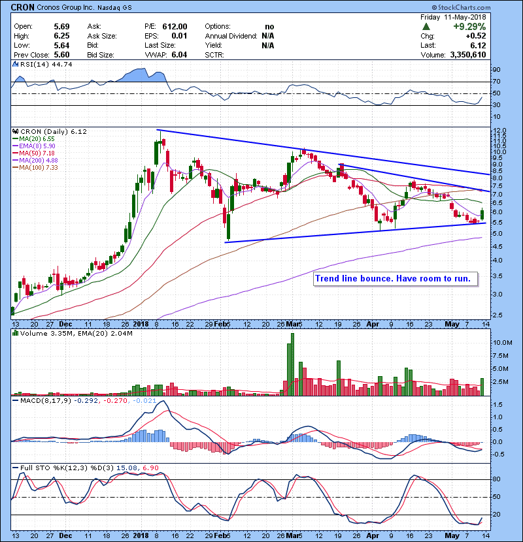Viewport: 523px width, 542px height.
Task: Click the 10.0M mark on the volume axis
Action: tap(503, 343)
